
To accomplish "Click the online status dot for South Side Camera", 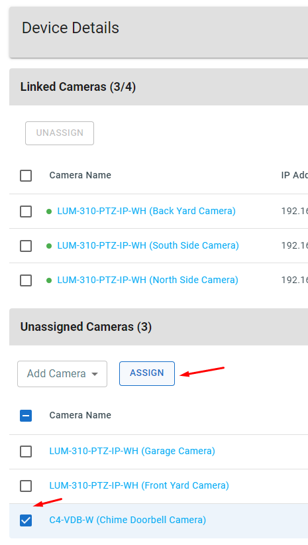I will tap(49, 246).
